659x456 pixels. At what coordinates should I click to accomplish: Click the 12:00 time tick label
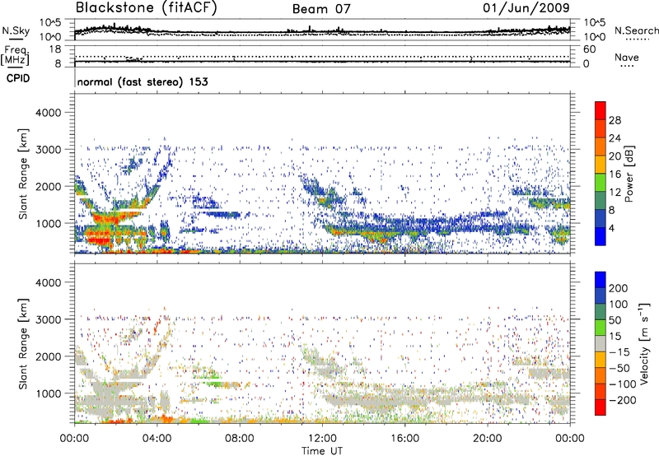(322, 439)
